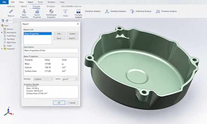Click the Save... button in Report dialog
207x124 pixels.
60,38
